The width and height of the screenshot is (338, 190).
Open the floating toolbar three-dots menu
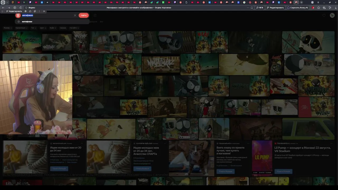coord(39,11)
